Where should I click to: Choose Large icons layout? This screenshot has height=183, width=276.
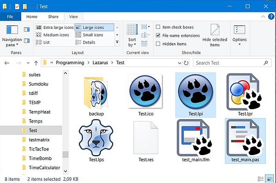[94, 28]
